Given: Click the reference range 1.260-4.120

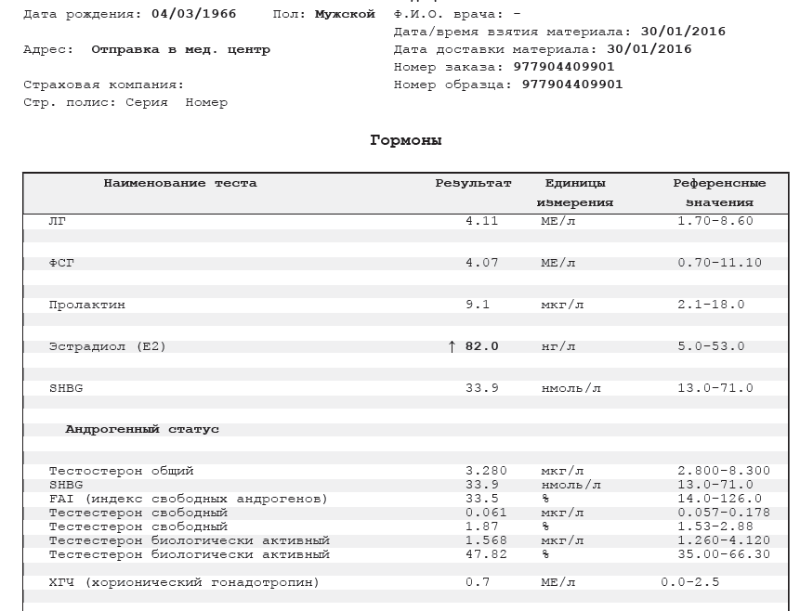Looking at the screenshot, I should (724, 540).
